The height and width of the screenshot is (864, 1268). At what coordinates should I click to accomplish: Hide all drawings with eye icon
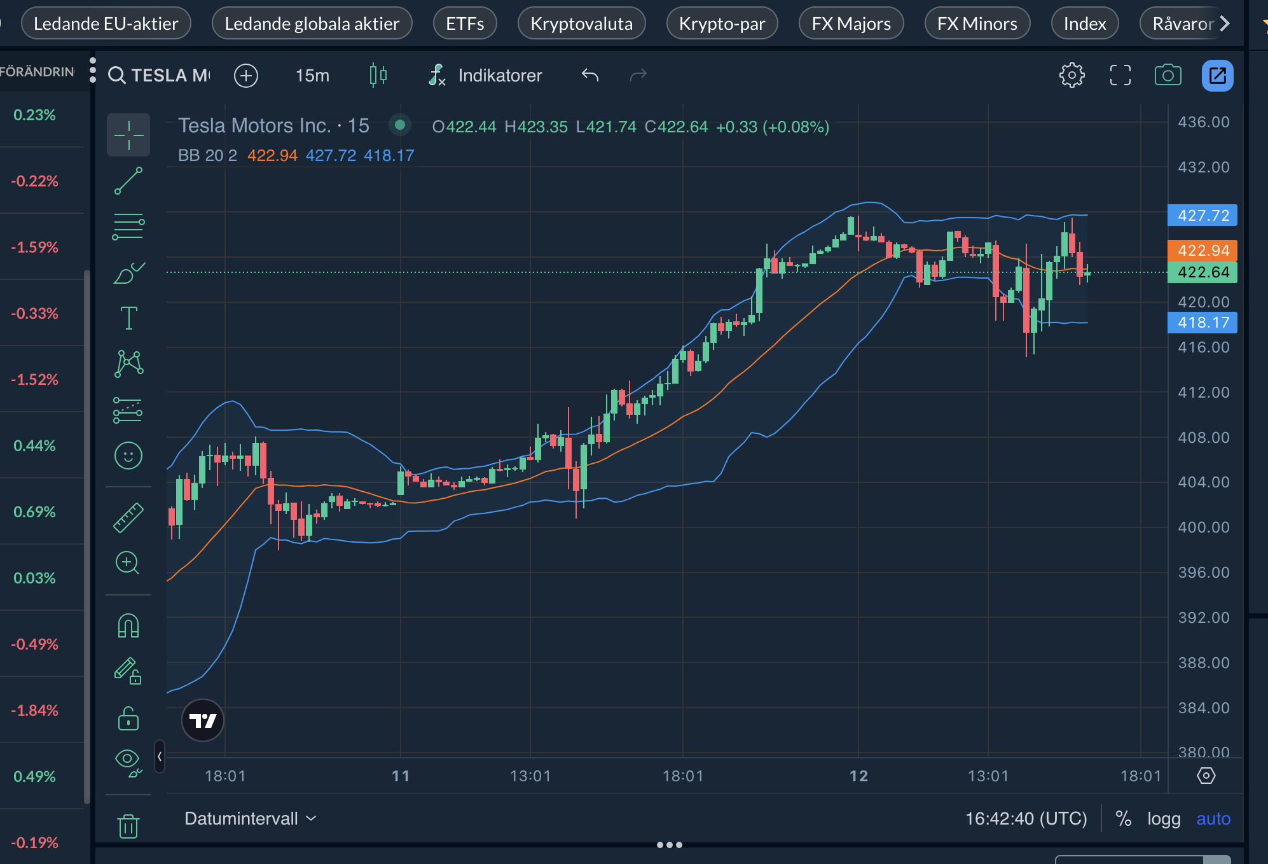click(127, 759)
